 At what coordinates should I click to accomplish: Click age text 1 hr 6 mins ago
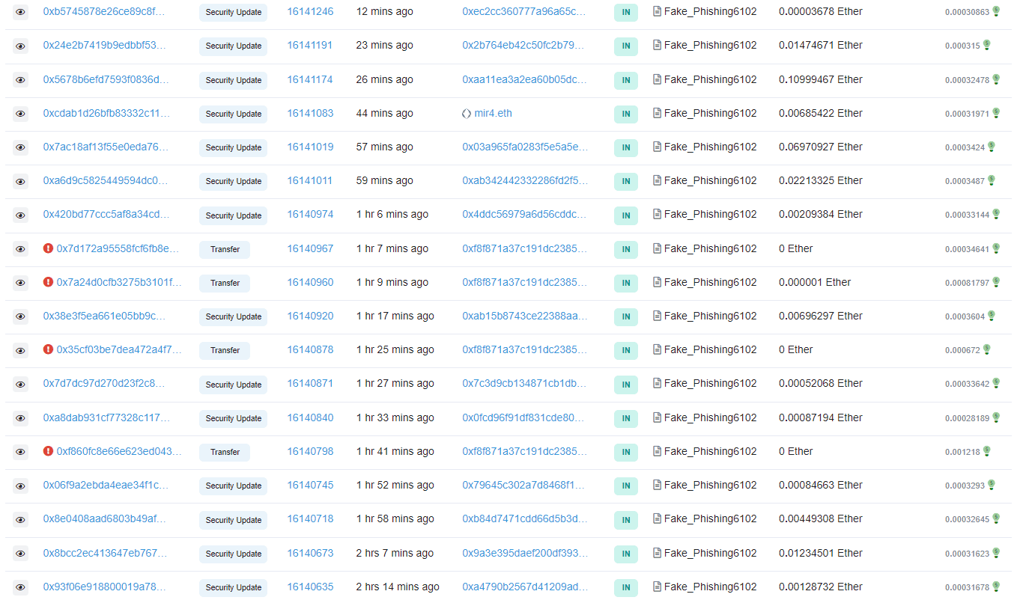[x=392, y=214]
